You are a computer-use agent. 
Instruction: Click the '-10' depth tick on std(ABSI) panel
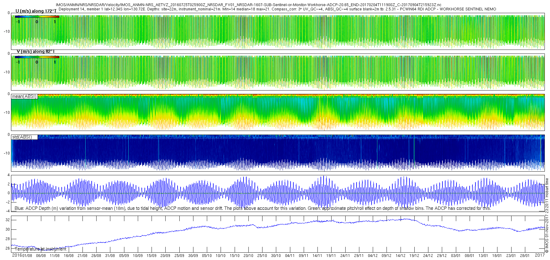[7, 153]
